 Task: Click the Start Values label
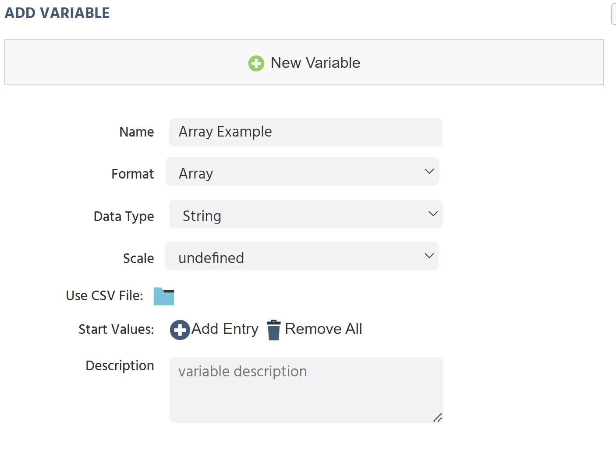click(116, 329)
